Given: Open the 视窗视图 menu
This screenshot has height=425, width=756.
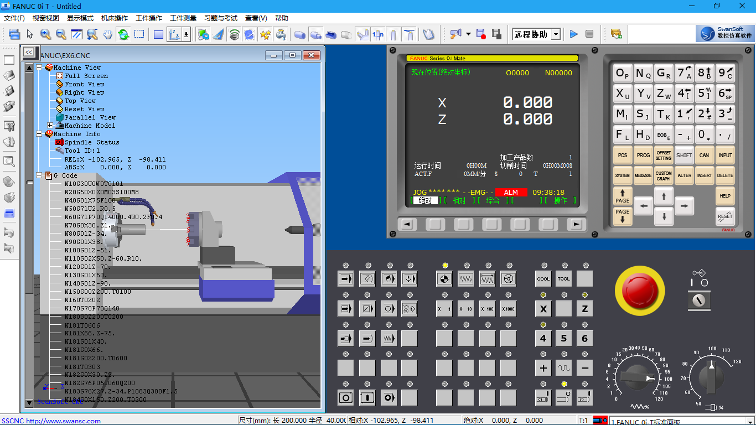Looking at the screenshot, I should tap(46, 18).
